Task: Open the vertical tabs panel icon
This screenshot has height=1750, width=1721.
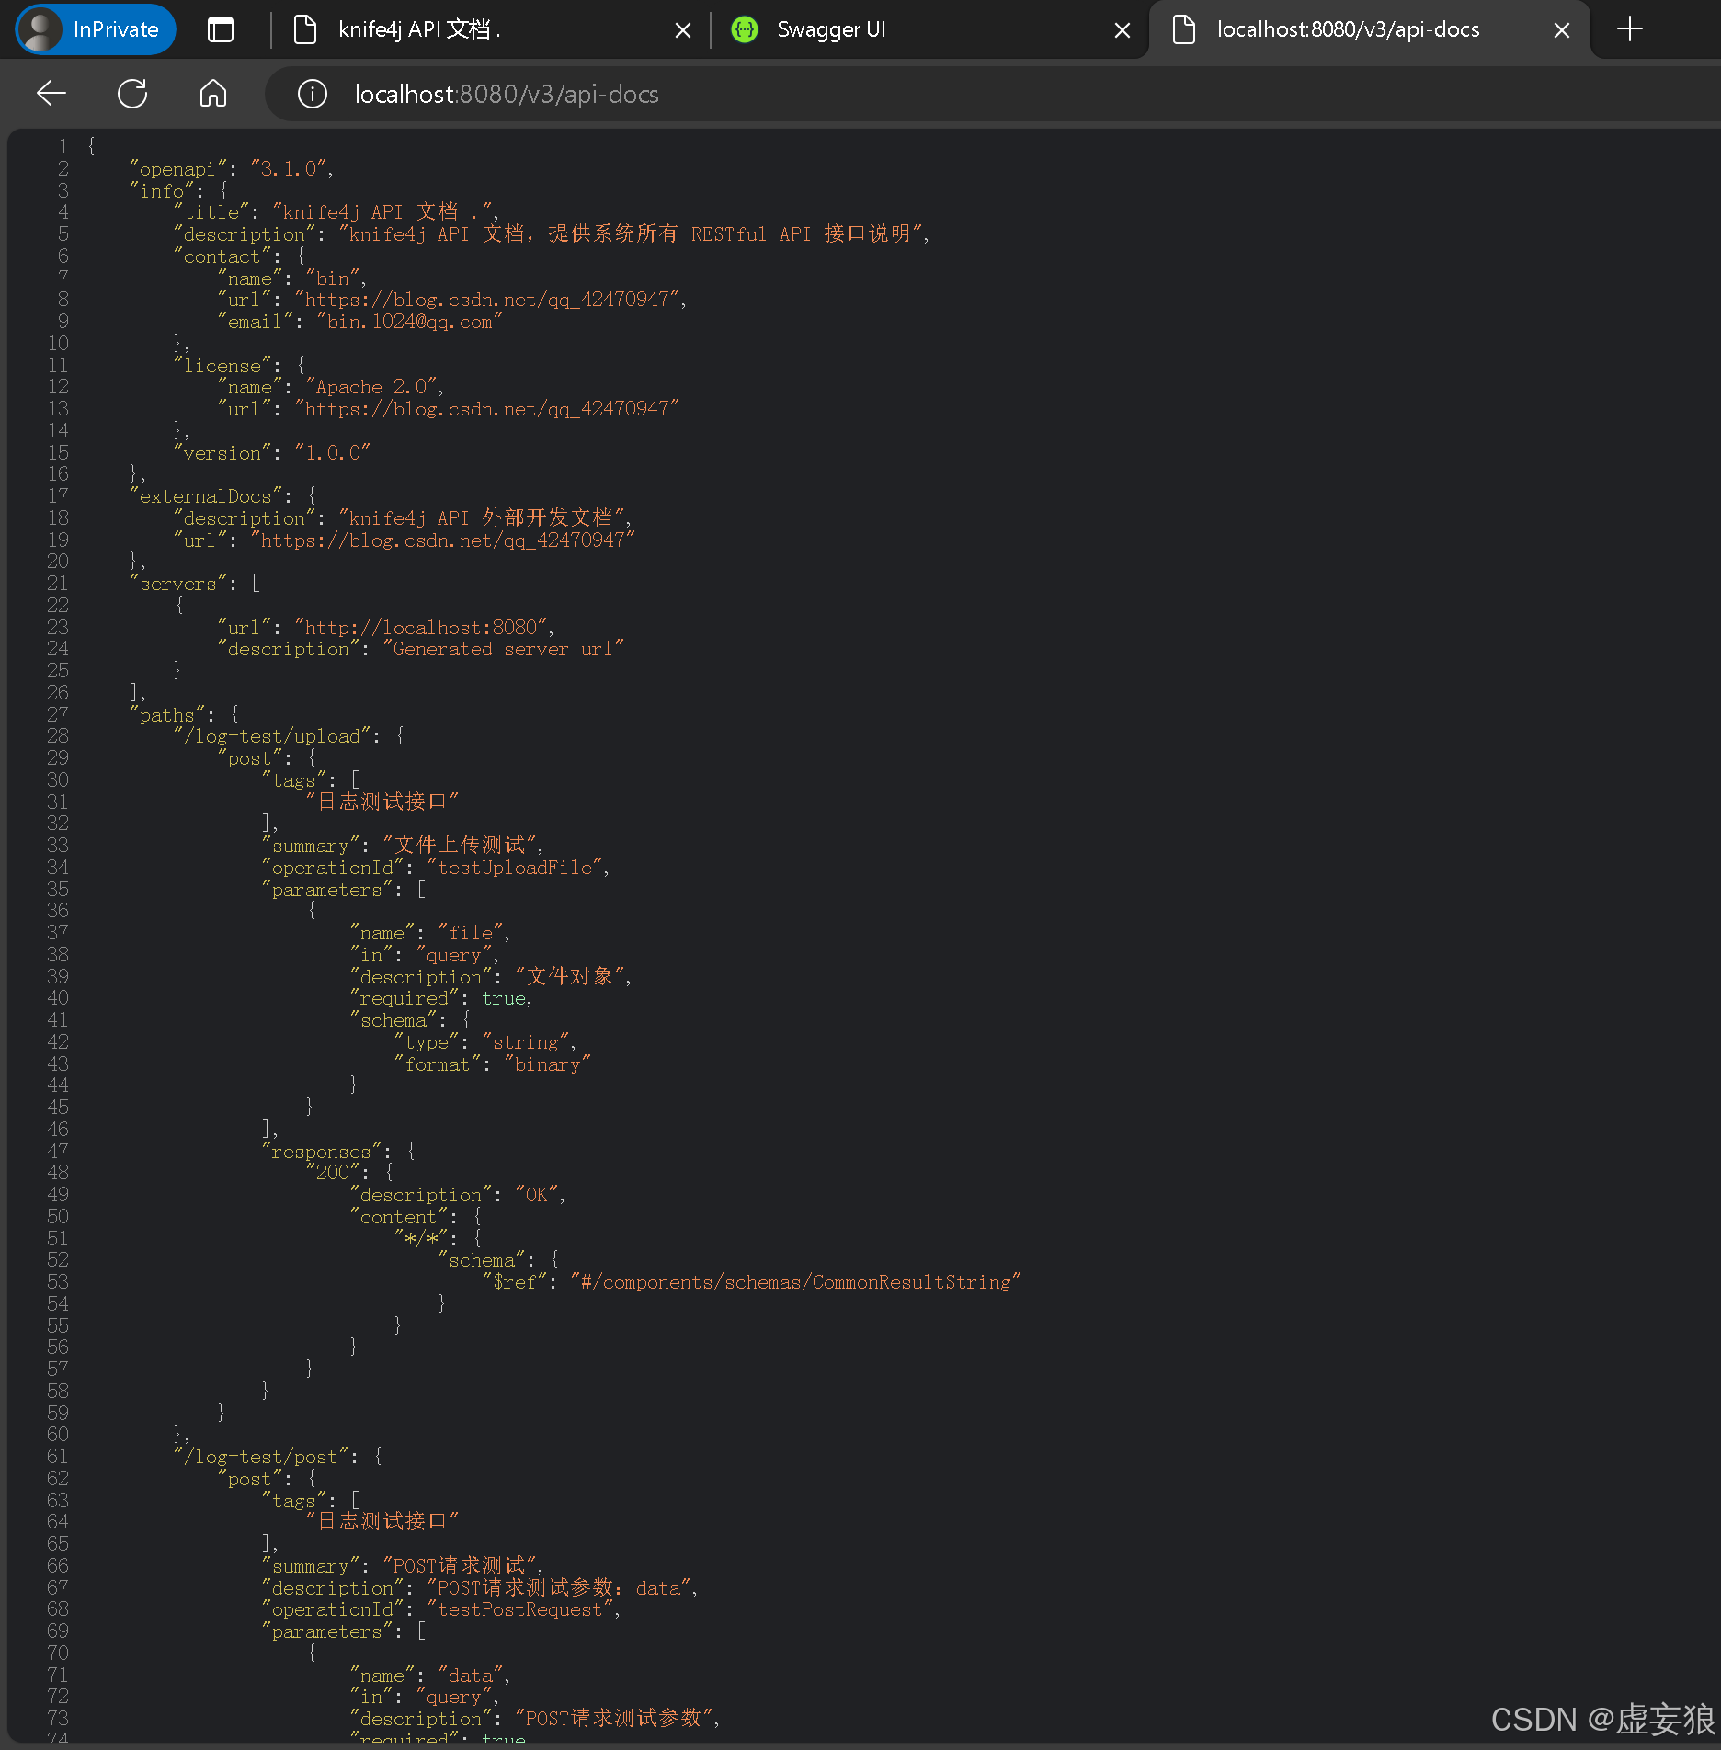Action: pyautogui.click(x=220, y=28)
